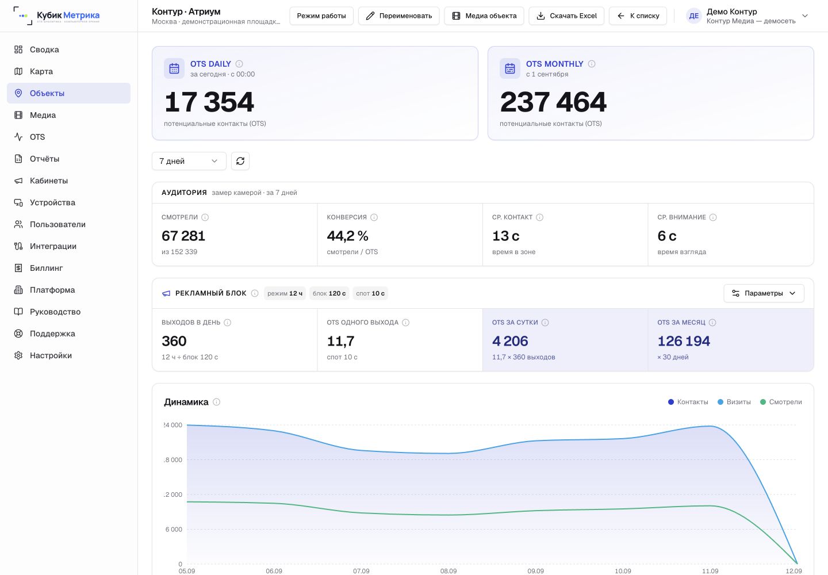Navigate to Устройства in the sidebar

[x=68, y=202]
